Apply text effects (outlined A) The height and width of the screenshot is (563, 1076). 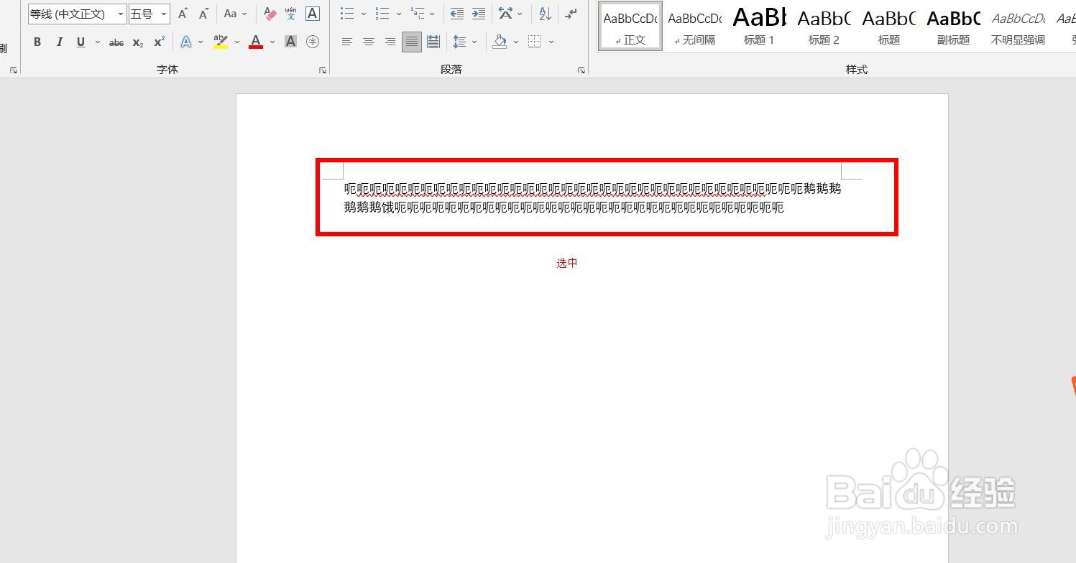tap(186, 42)
